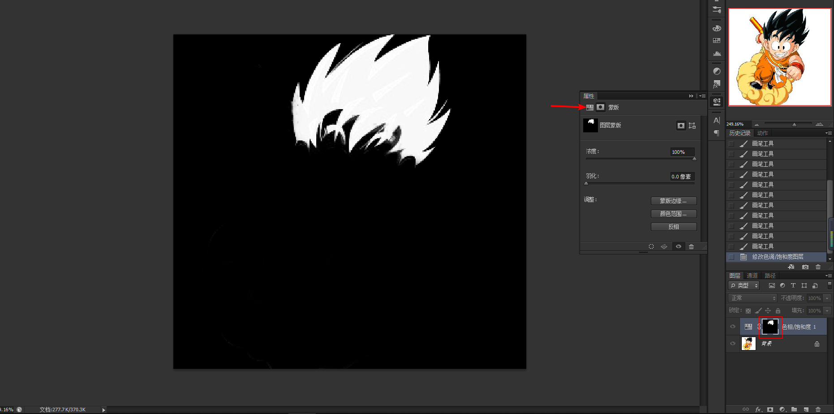This screenshot has height=414, width=834.
Task: Open the Character panel icon
Action: click(x=717, y=120)
